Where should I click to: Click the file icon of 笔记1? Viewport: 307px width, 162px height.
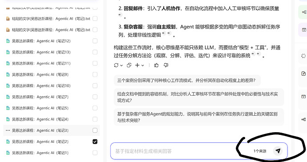pyautogui.click(x=8, y=153)
